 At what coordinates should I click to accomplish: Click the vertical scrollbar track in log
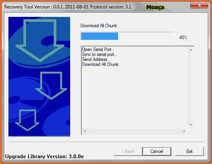pos(191,87)
